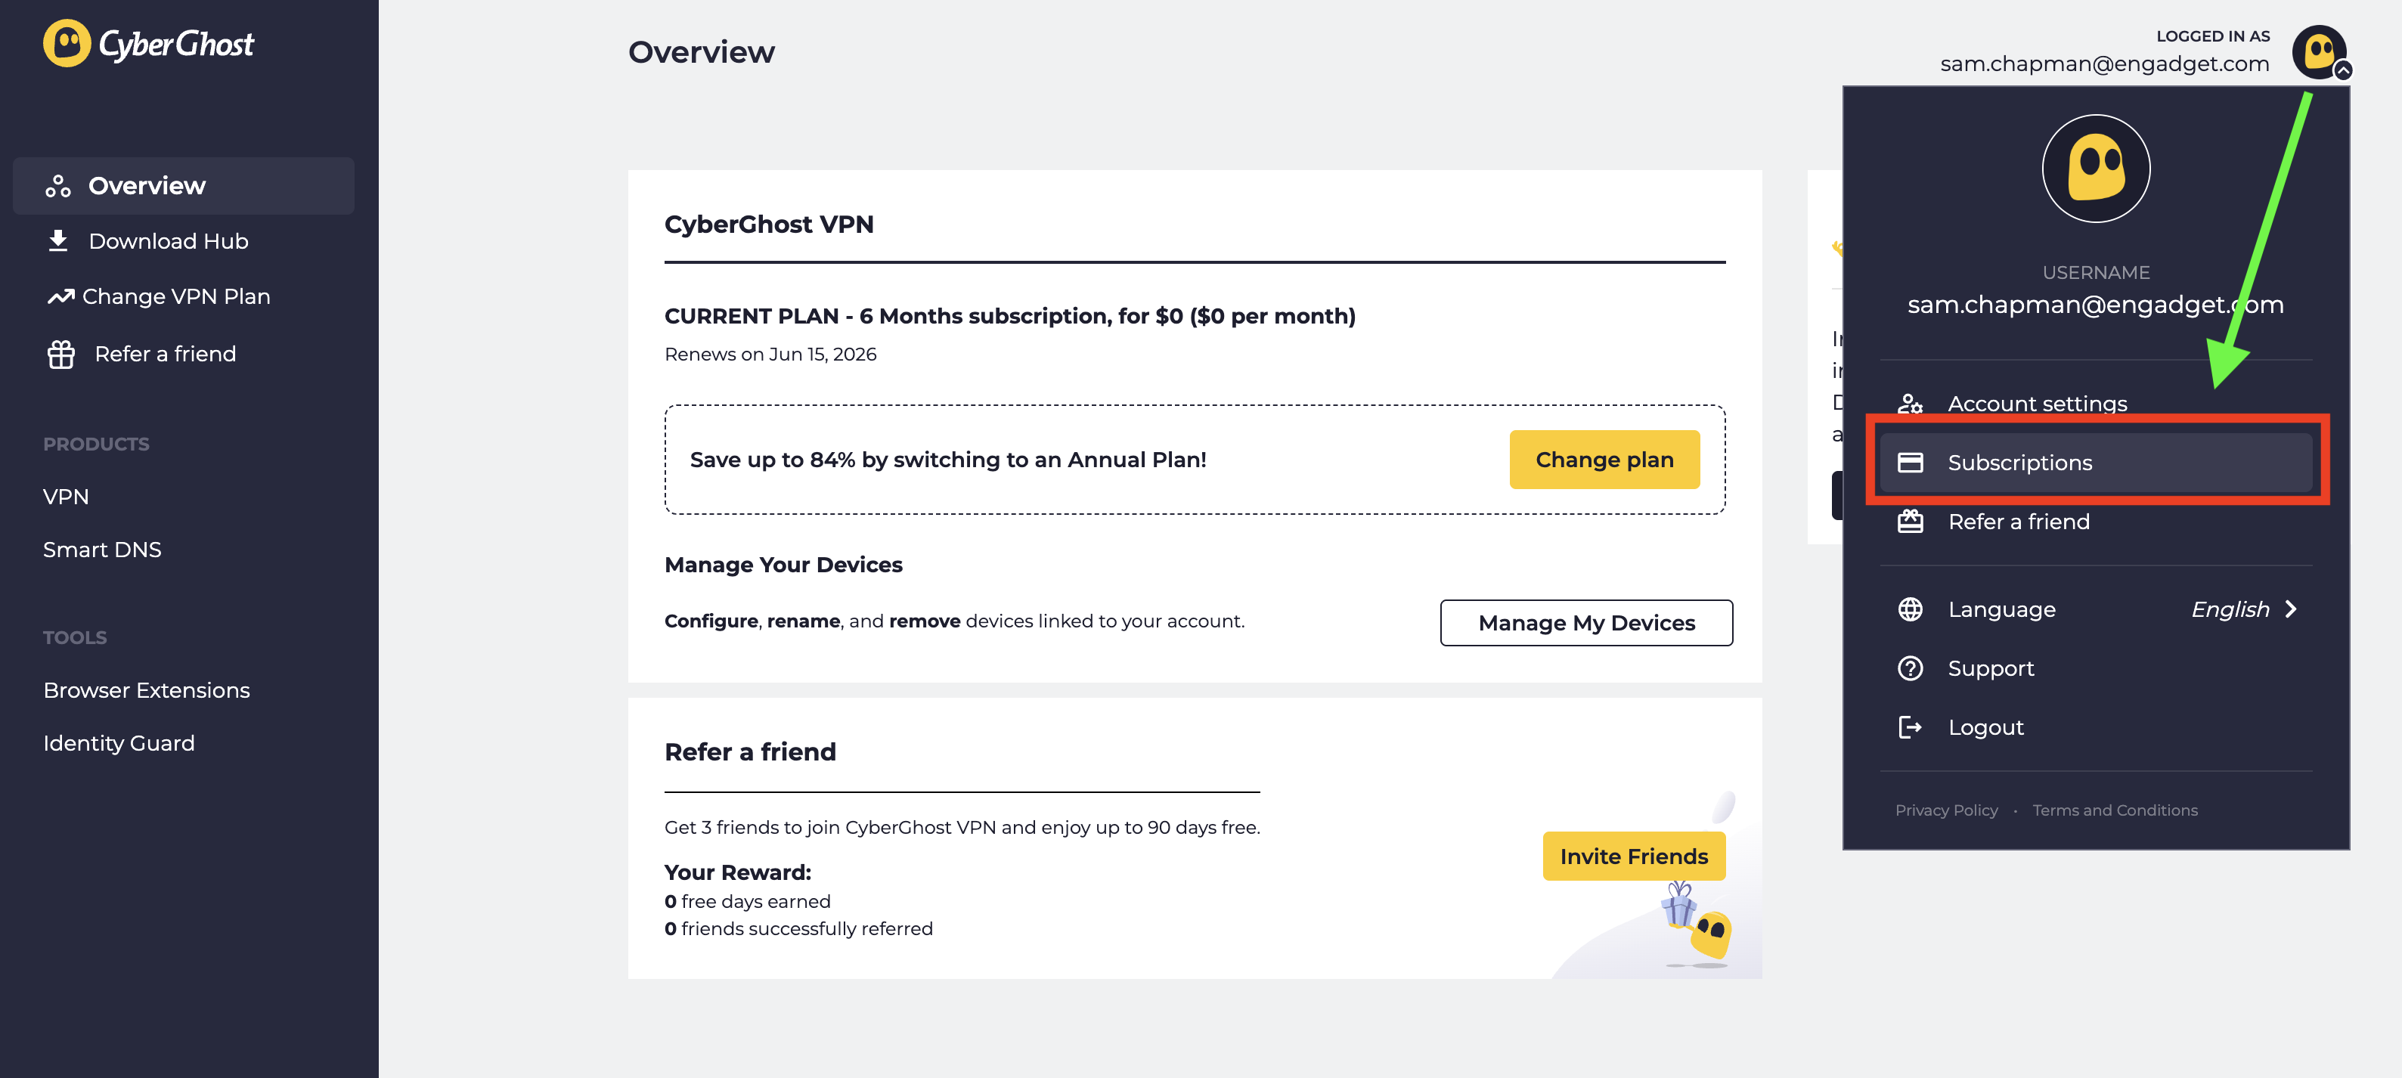Click the Logout icon in the menu
This screenshot has height=1078, width=2402.
[1911, 727]
